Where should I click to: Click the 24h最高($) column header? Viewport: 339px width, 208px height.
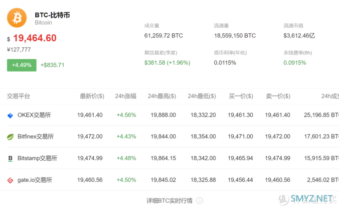click(162, 96)
